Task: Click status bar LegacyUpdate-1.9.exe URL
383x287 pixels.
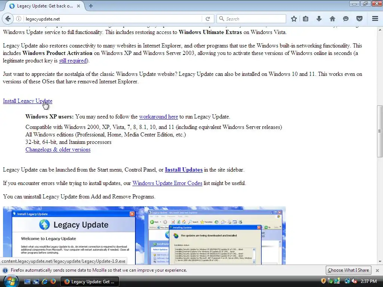Action: click(x=64, y=261)
